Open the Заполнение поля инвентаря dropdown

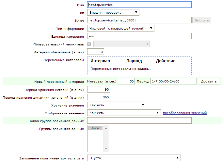coord(134,158)
